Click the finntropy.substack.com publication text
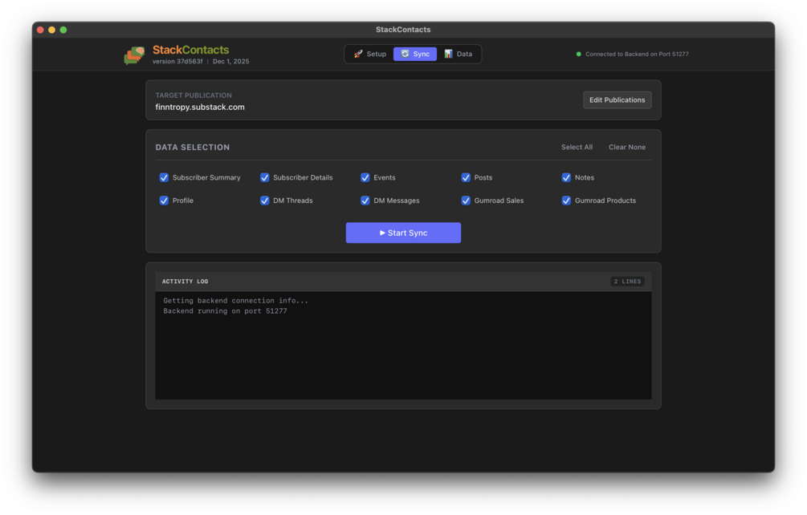807x515 pixels. point(200,107)
